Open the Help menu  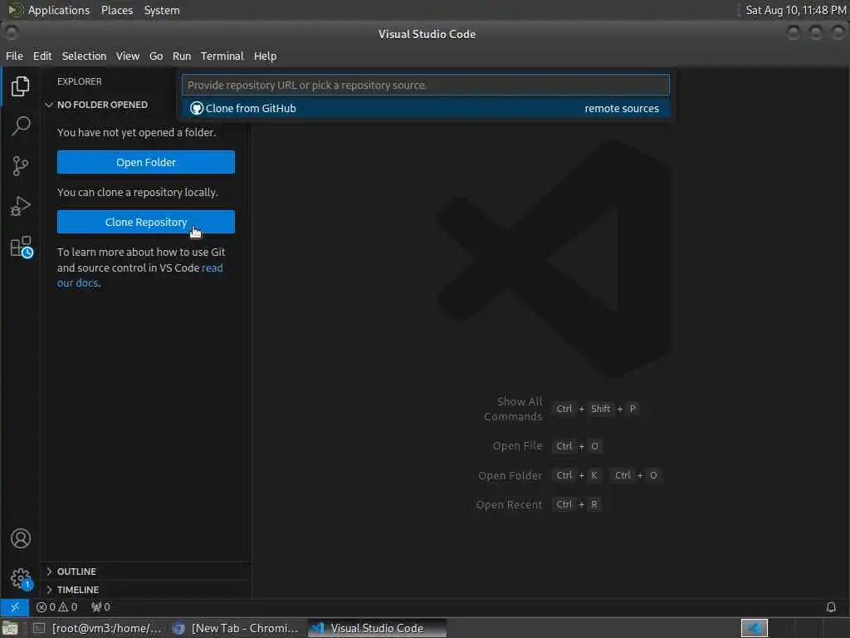265,56
